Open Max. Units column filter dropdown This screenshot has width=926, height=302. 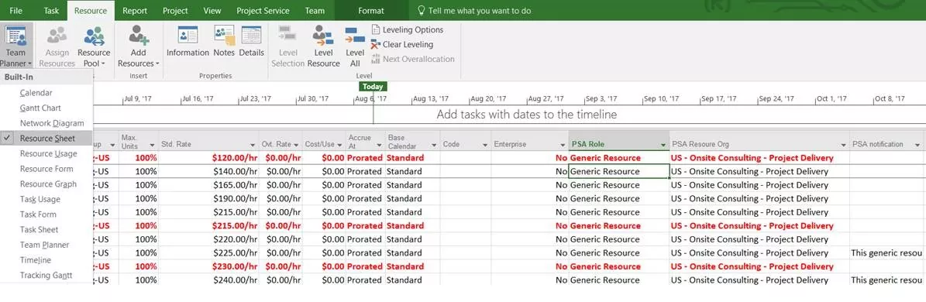(153, 145)
